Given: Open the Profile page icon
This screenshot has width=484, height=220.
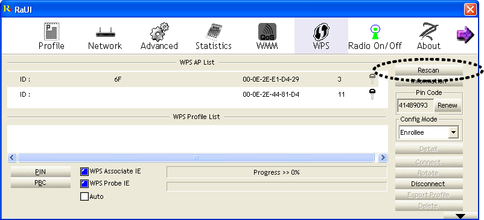Looking at the screenshot, I should coord(52,31).
